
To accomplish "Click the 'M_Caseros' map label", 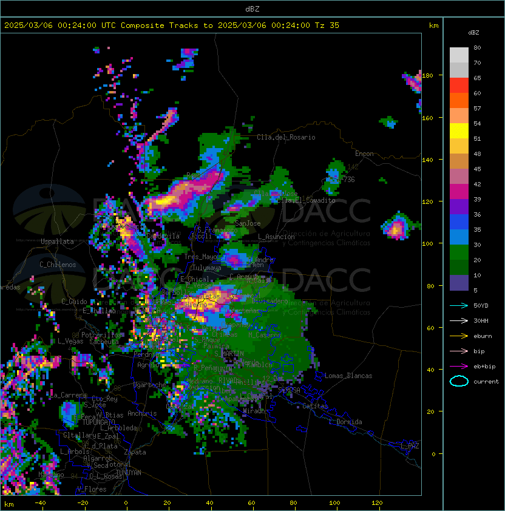I will point(265,334).
